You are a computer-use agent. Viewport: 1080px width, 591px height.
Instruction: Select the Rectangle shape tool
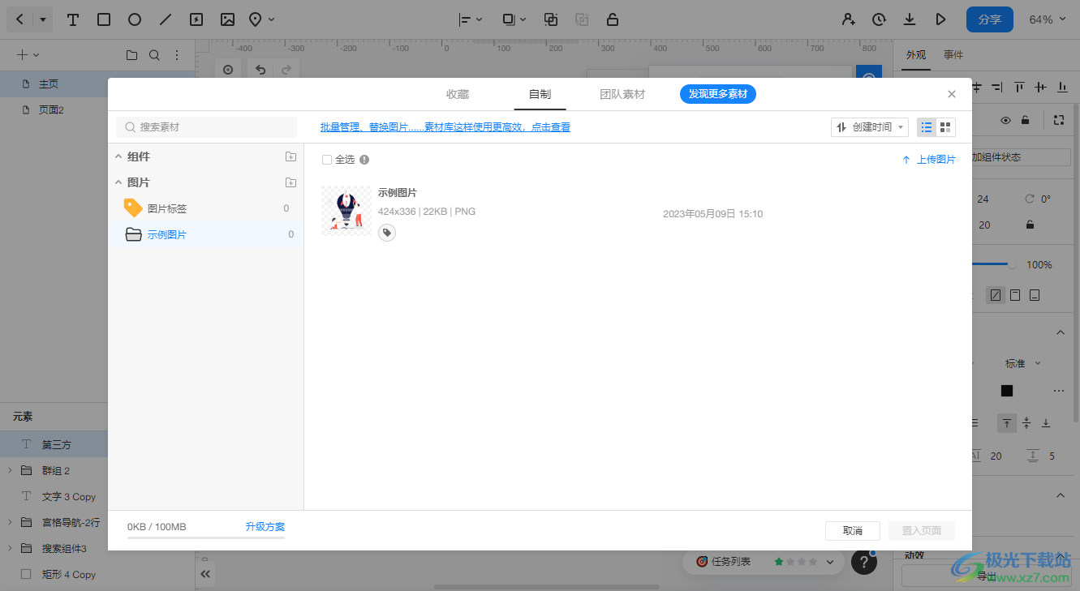103,19
